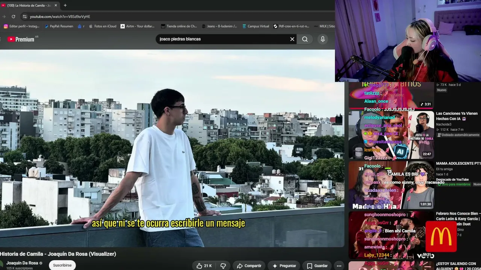Open the Pdf-cree-en-ti bookmark
The width and height of the screenshot is (481, 270).
tap(291, 26)
